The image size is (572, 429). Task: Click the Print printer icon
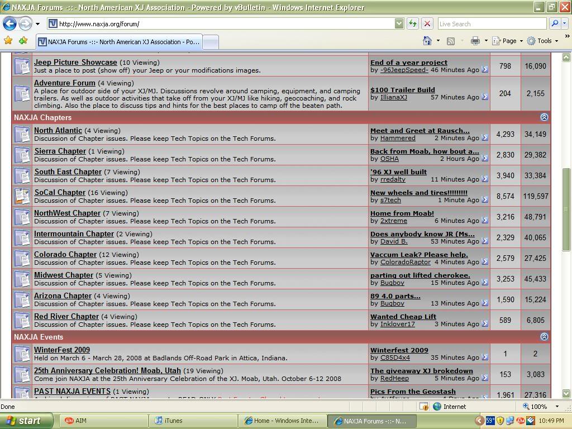(475, 41)
